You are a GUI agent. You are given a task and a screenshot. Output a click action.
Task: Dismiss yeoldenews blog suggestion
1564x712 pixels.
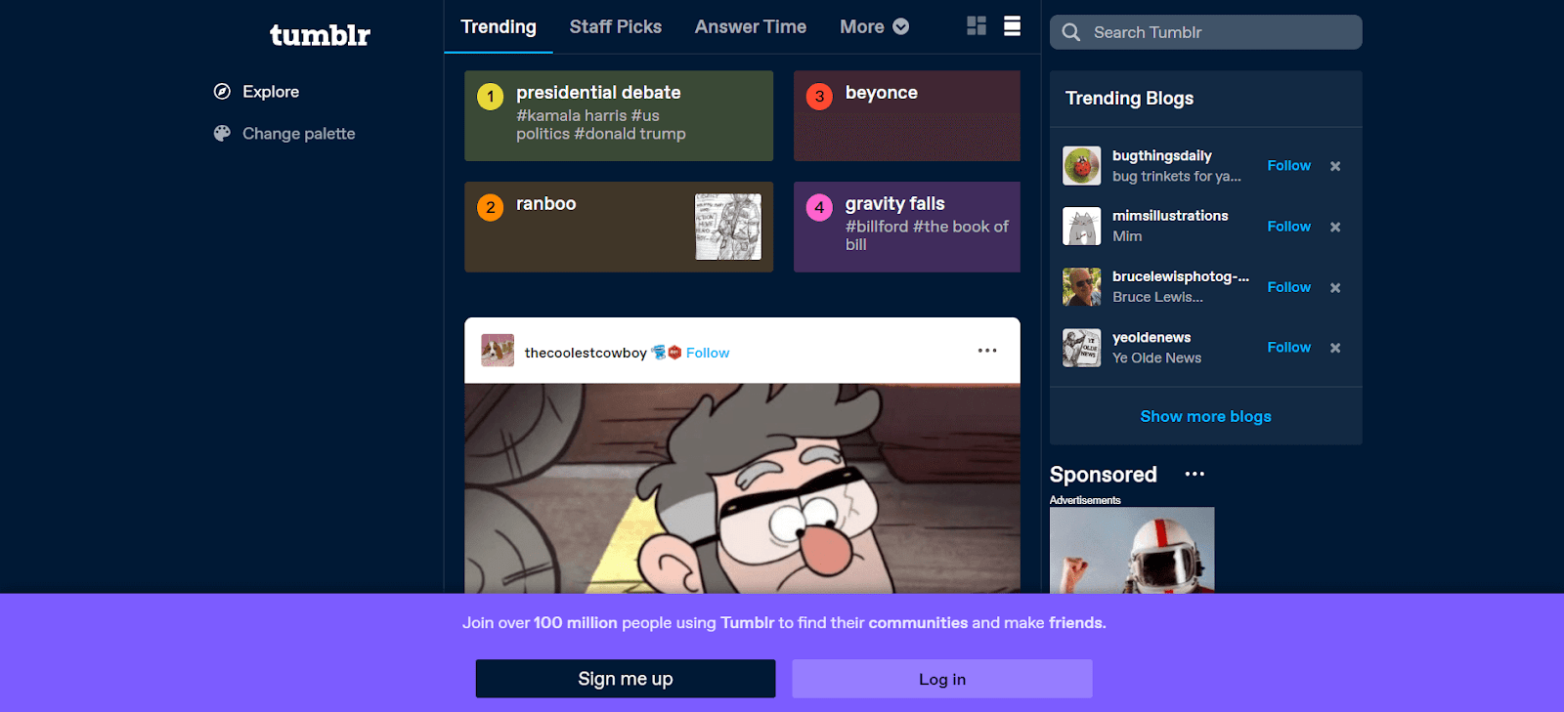click(1335, 348)
